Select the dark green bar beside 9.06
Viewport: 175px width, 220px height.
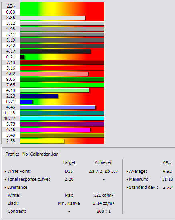(62, 80)
